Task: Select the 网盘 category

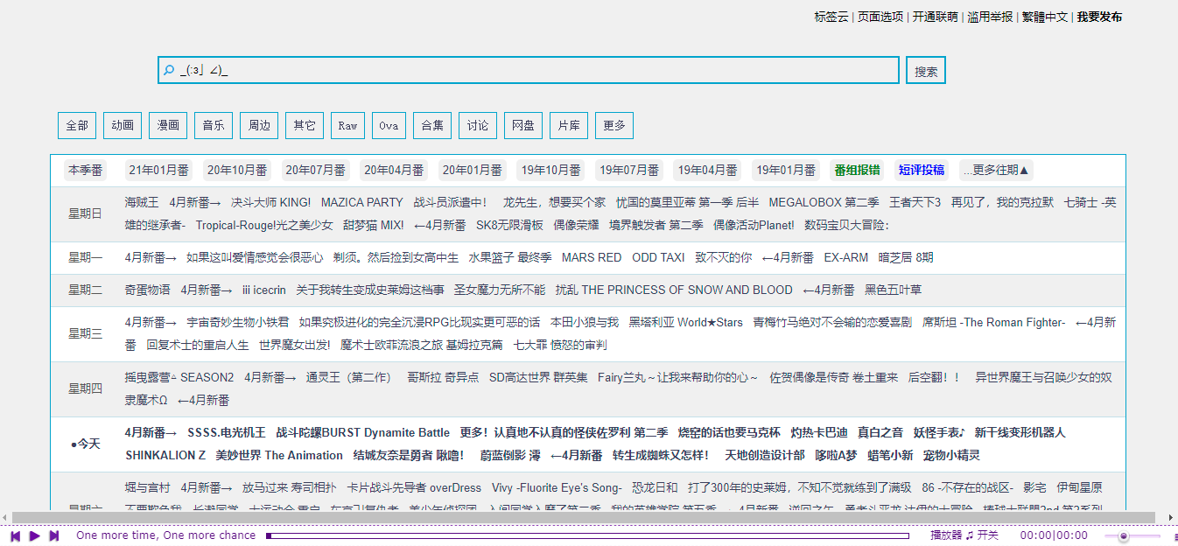Action: tap(523, 125)
